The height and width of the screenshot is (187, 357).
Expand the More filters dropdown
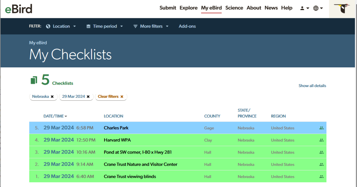point(151,26)
